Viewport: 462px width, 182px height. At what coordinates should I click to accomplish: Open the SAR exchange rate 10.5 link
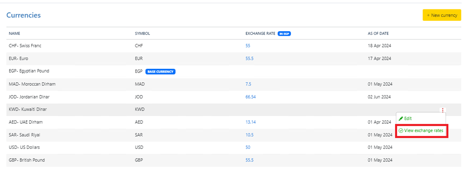click(x=249, y=135)
